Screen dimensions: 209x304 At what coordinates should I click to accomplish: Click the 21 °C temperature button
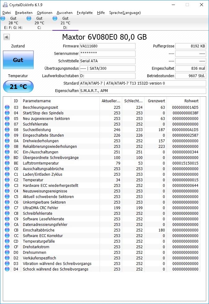[x=18, y=86]
